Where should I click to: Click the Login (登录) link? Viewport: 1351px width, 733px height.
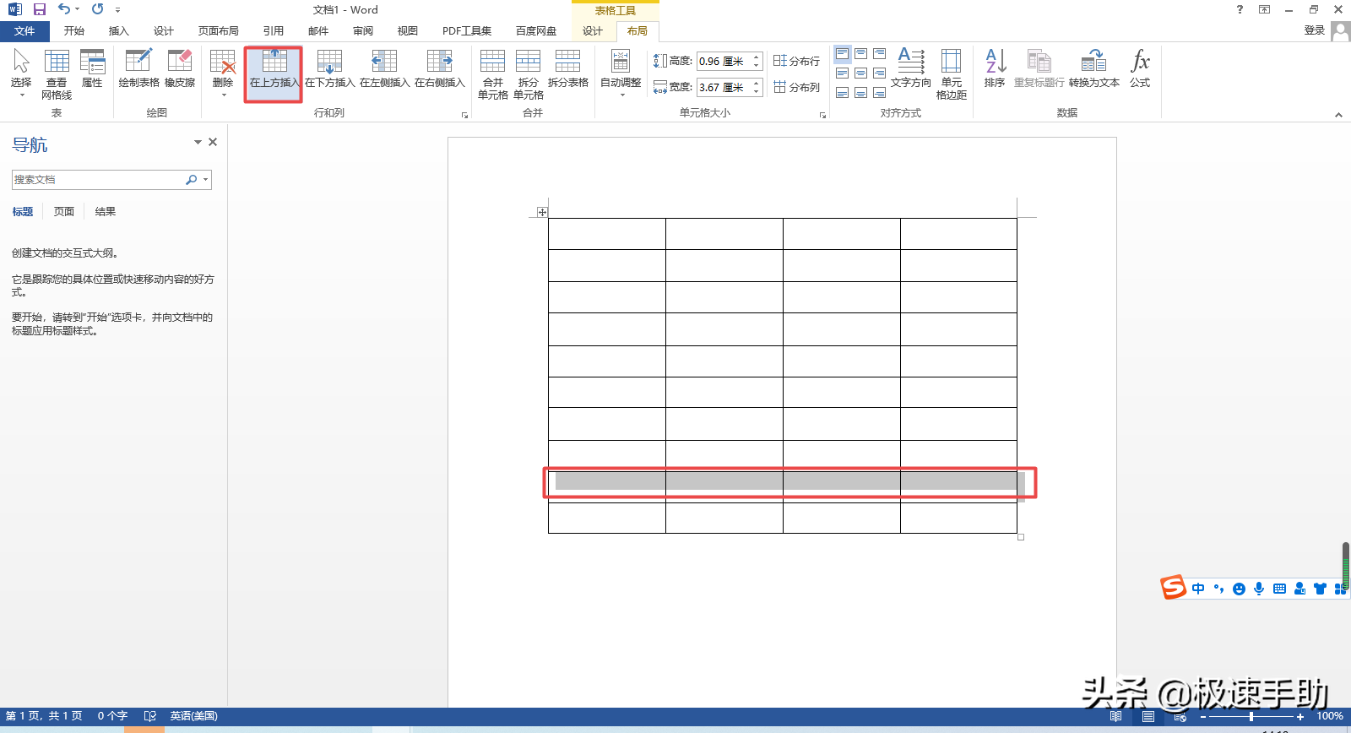[1314, 30]
